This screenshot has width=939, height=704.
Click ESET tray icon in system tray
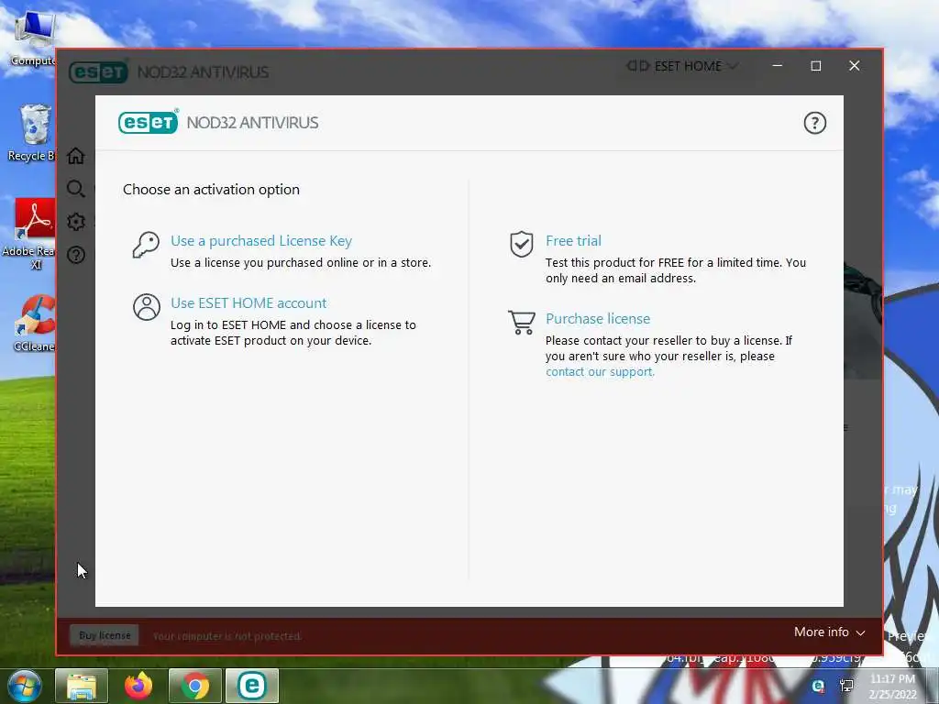(818, 686)
